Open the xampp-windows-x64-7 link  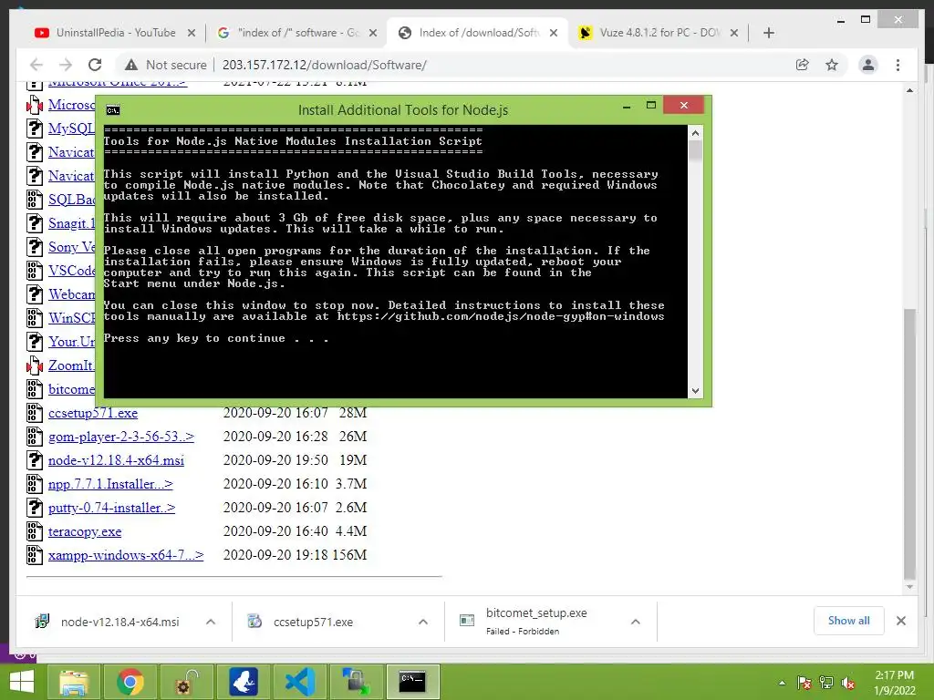coord(126,555)
